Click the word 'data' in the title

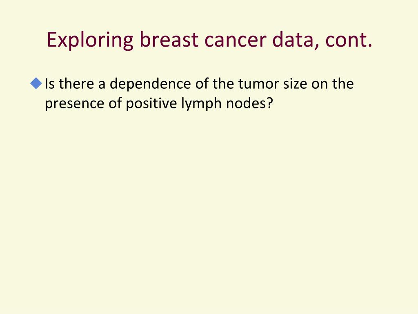[x=296, y=40]
